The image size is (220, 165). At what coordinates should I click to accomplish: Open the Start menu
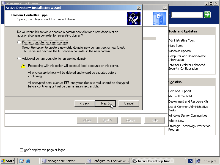(8, 161)
